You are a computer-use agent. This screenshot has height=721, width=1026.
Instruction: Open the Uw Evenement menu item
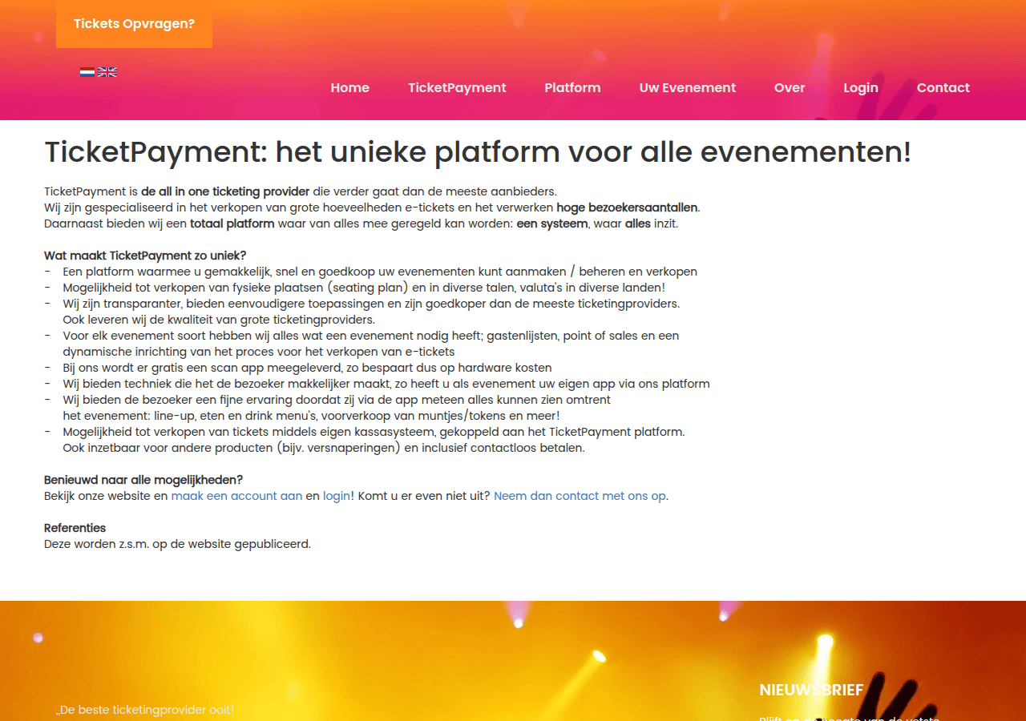[688, 88]
